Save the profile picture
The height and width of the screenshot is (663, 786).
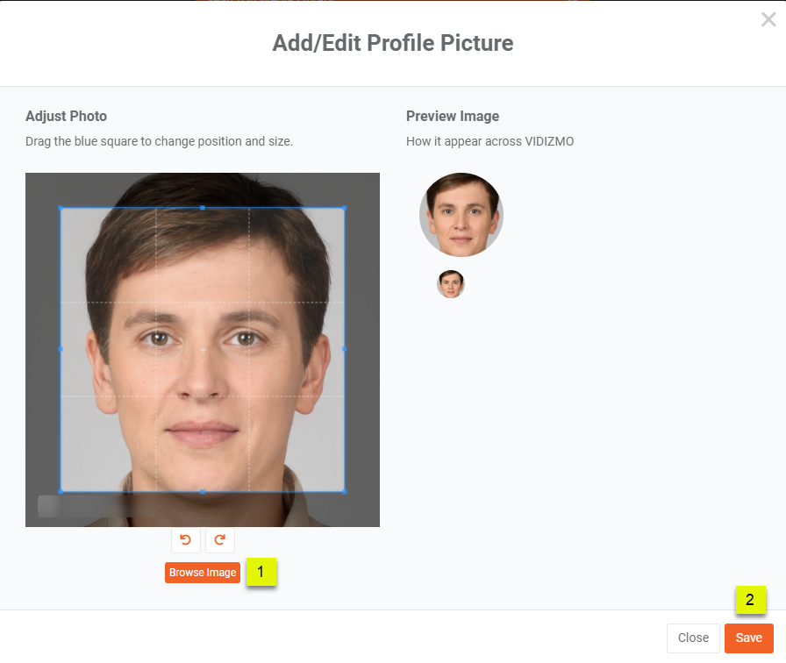[748, 638]
